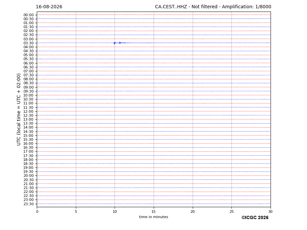Click the 23:30 time label
307x230 pixels.
pyautogui.click(x=28, y=204)
